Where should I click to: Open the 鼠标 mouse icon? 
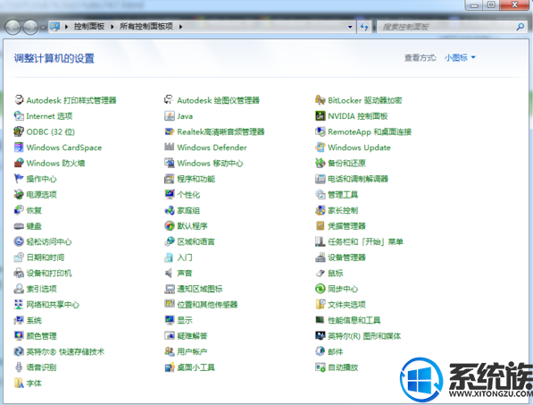pyautogui.click(x=320, y=273)
